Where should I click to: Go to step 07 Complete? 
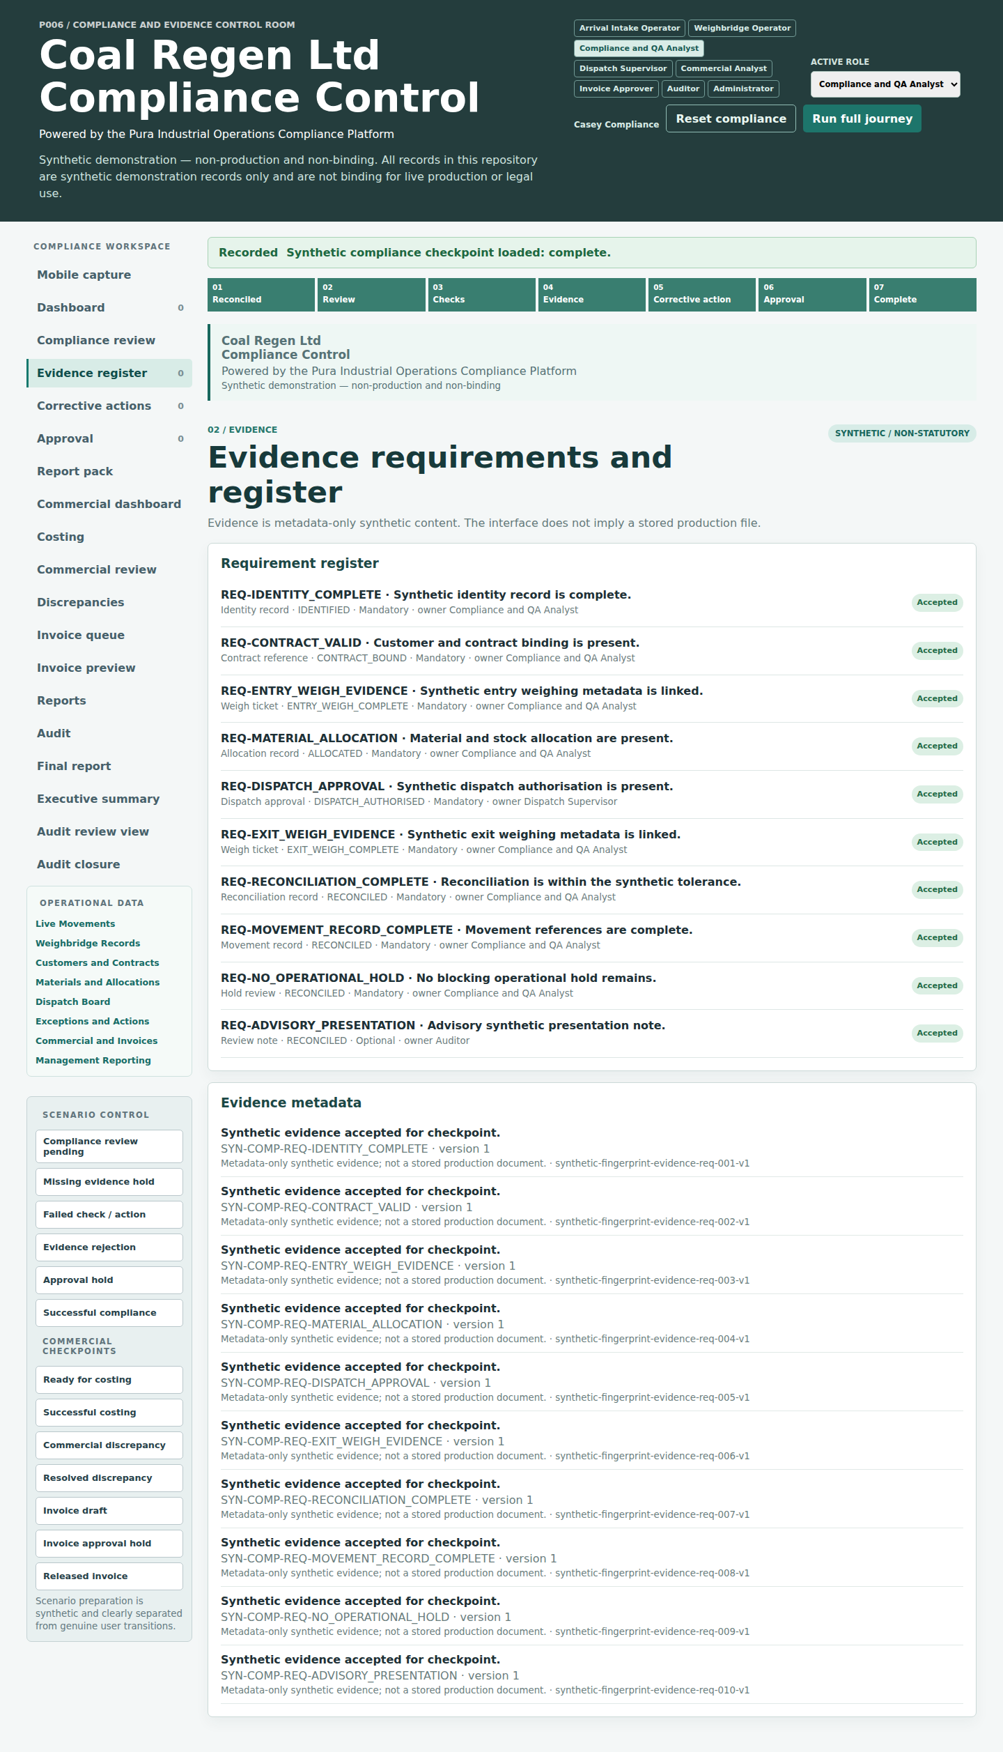(923, 294)
